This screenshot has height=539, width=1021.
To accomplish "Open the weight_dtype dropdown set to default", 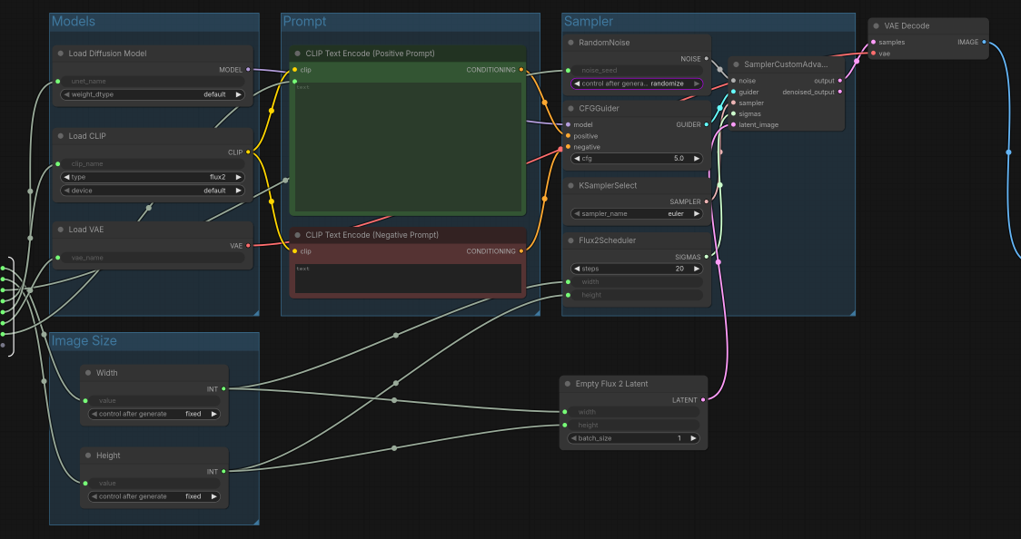I will [x=153, y=94].
